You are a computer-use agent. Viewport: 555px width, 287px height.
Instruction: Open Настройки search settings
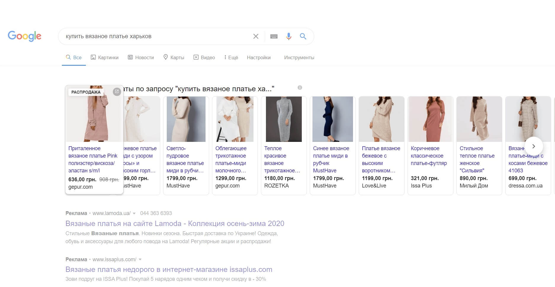tap(259, 57)
